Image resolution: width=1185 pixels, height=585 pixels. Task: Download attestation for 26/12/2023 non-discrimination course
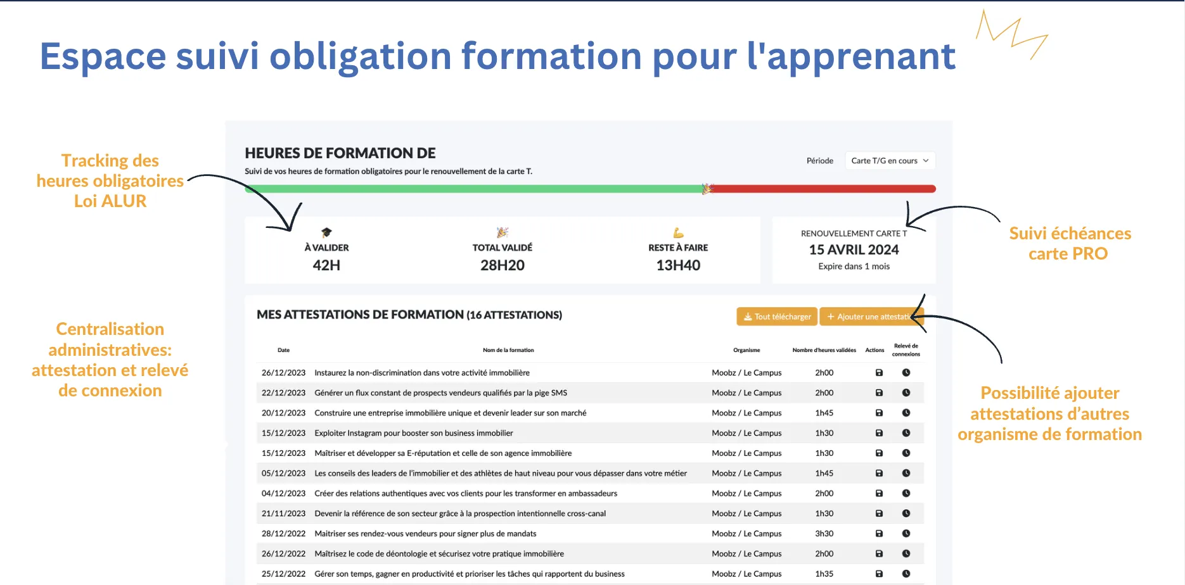point(879,373)
